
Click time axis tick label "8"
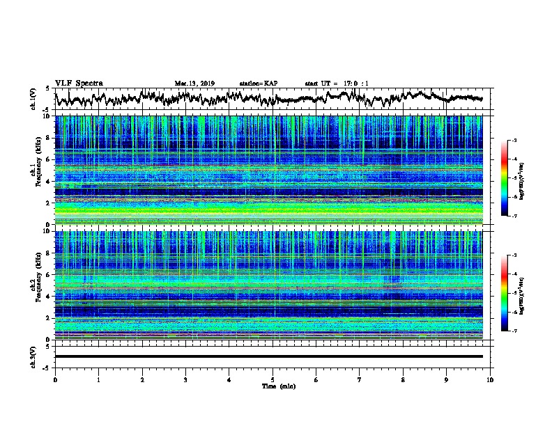403,380
